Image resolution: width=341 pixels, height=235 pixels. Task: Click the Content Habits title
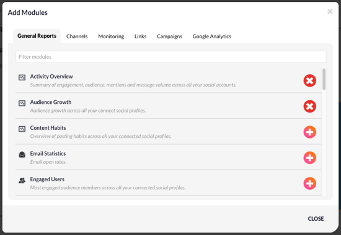point(48,128)
